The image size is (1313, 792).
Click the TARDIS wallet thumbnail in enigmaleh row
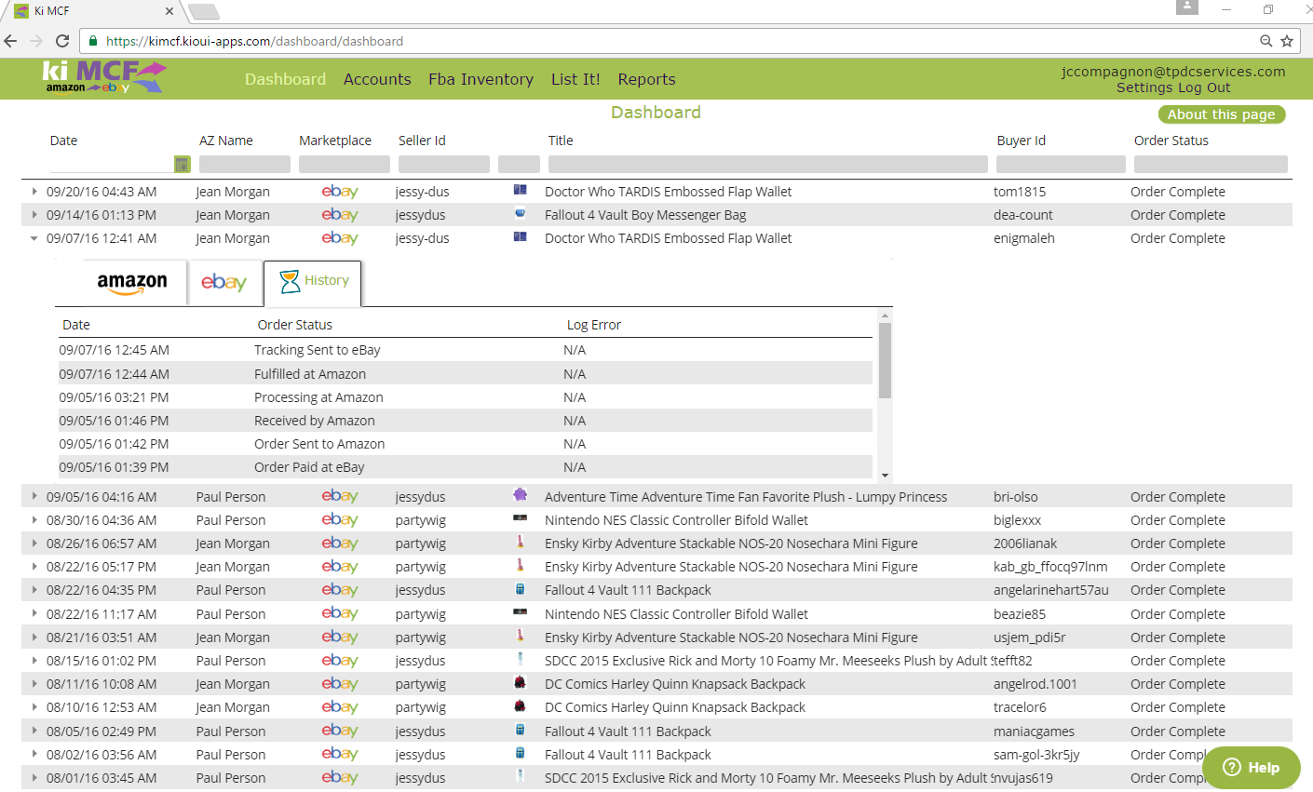click(x=521, y=236)
